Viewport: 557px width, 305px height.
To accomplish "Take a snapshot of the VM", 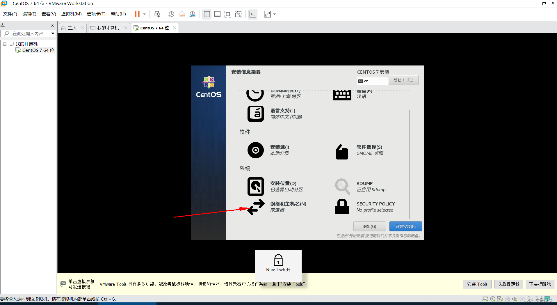I will tap(171, 14).
